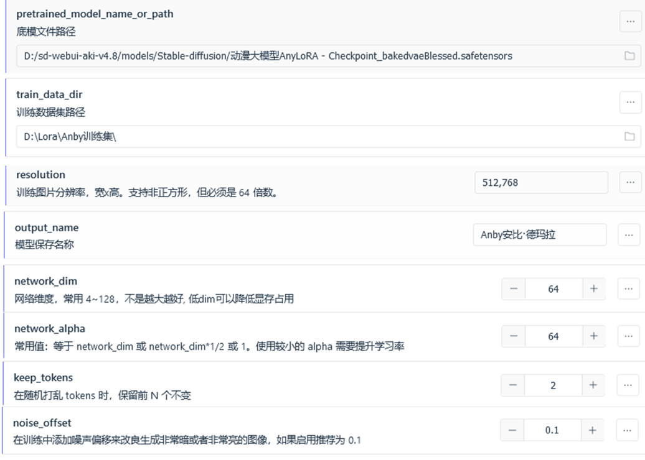Image resolution: width=645 pixels, height=460 pixels.
Task: Increase keep_tokens with plus button
Action: tap(593, 385)
